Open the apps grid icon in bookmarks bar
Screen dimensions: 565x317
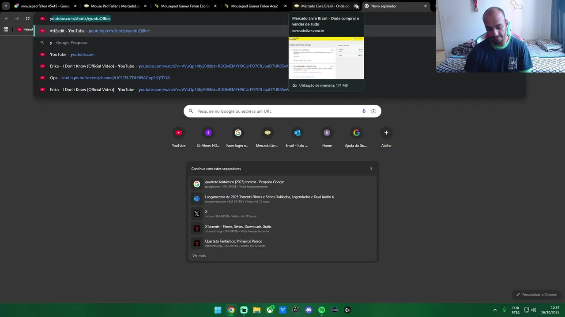point(6,29)
